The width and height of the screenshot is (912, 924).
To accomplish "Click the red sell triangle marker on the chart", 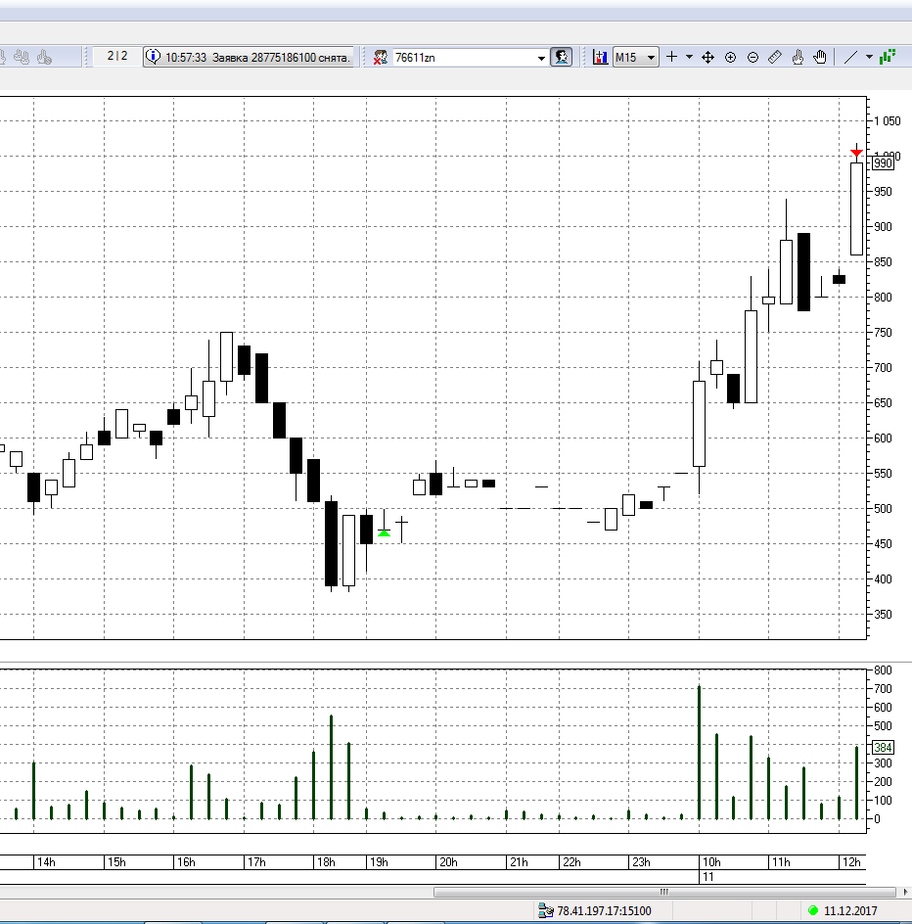I will pos(856,154).
